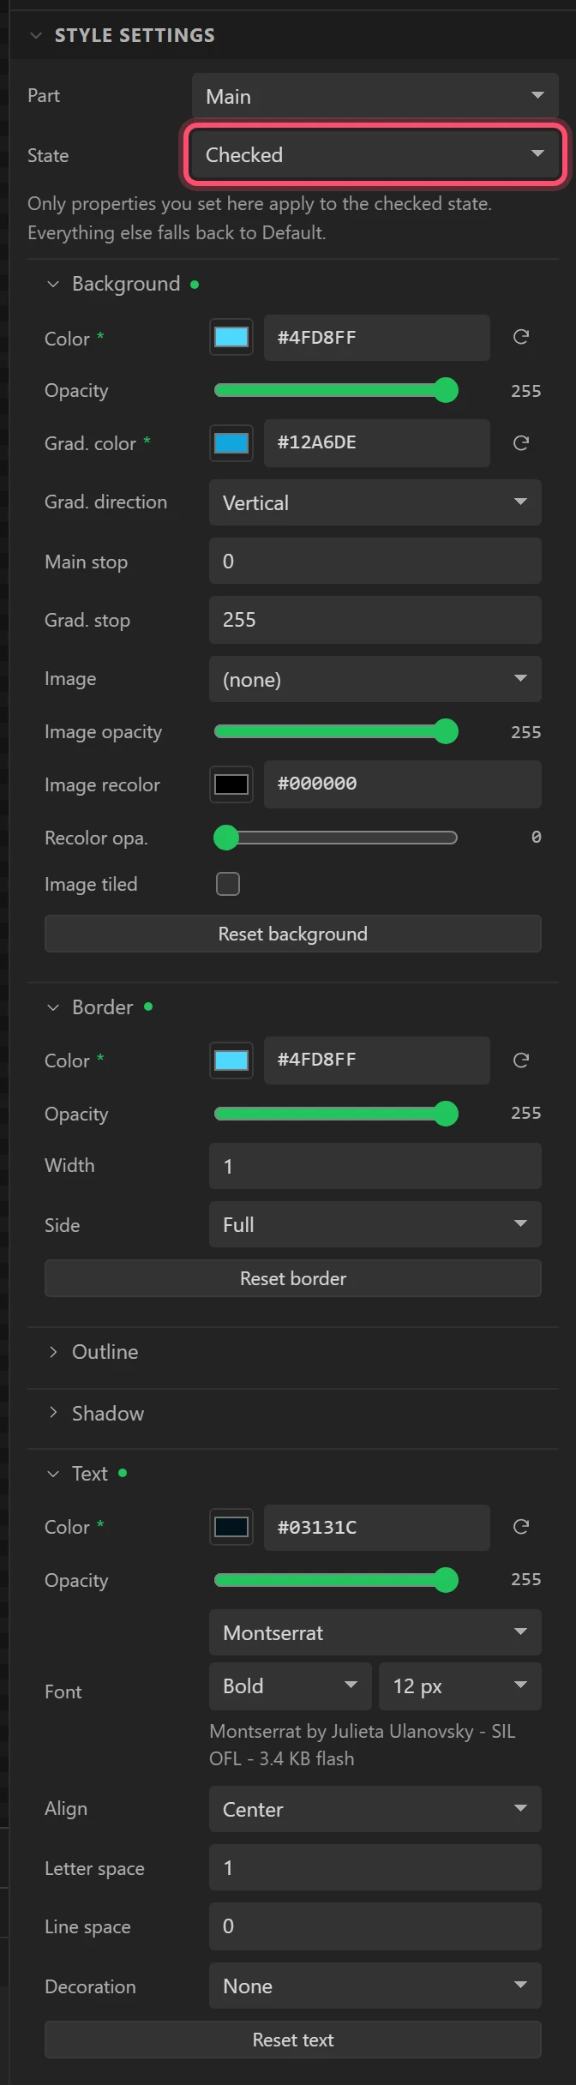This screenshot has height=2085, width=576.
Task: Open the Decoration dropdown showing None
Action: tap(375, 1986)
